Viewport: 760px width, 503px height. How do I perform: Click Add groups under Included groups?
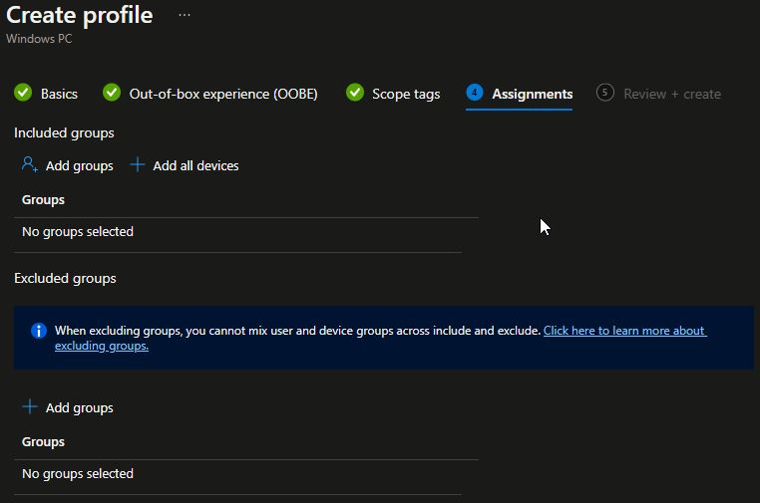coord(80,165)
